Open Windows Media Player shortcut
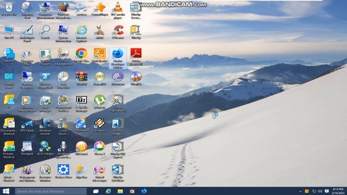Viewport: 347px width, 195px height. coord(27,103)
